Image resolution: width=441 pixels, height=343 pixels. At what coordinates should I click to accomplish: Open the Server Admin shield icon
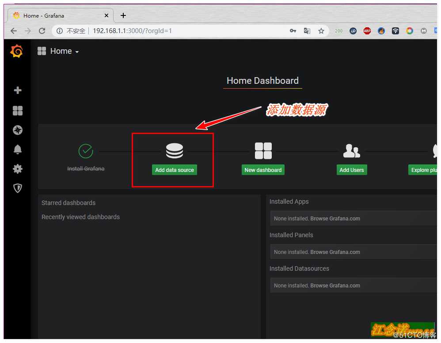coord(18,188)
